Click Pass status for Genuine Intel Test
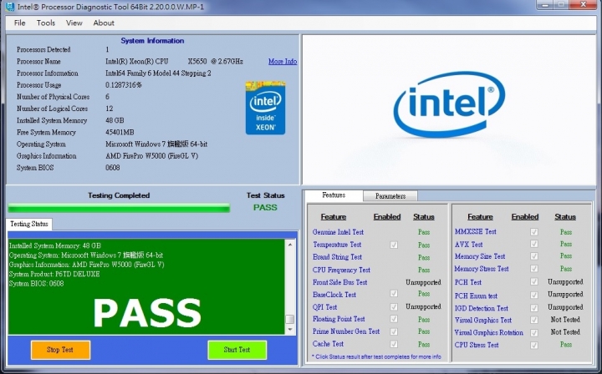602x374 pixels. (424, 232)
